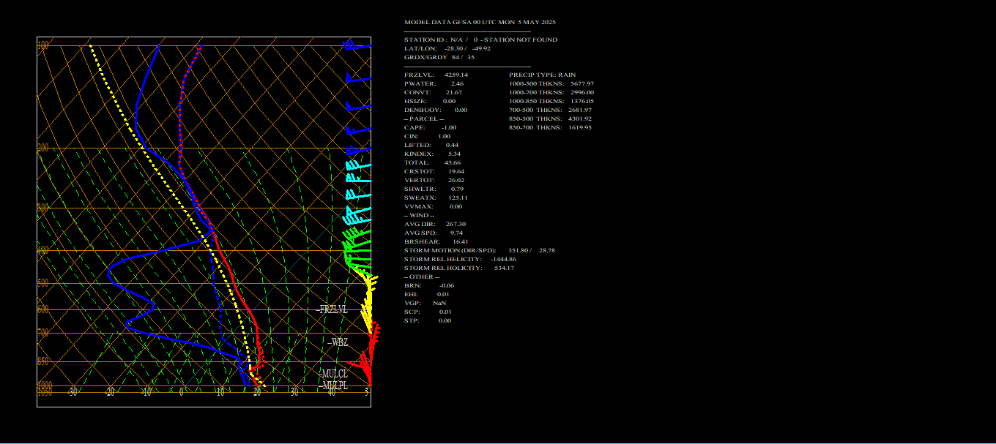Viewport: 996px width, 444px height.
Task: Select the LIFTED index value 0.44
Action: pyautogui.click(x=452, y=145)
